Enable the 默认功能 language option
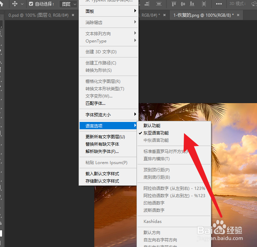Viewport: 257px width, 247px height. (x=174, y=126)
